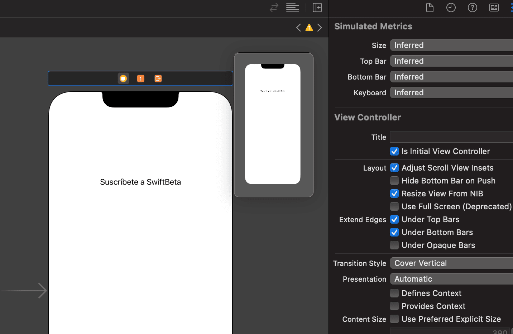Go to next issue with right chevron
The image size is (513, 334).
[x=320, y=28]
